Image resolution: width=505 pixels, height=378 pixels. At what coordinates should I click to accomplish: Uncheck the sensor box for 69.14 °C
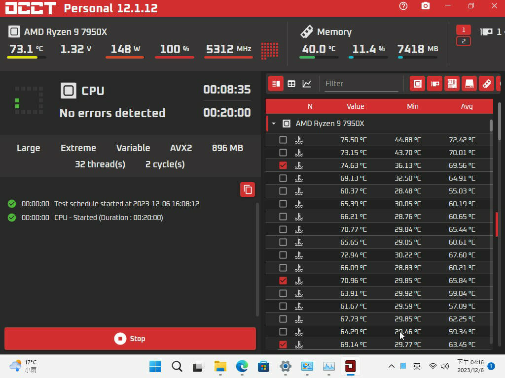click(x=283, y=345)
